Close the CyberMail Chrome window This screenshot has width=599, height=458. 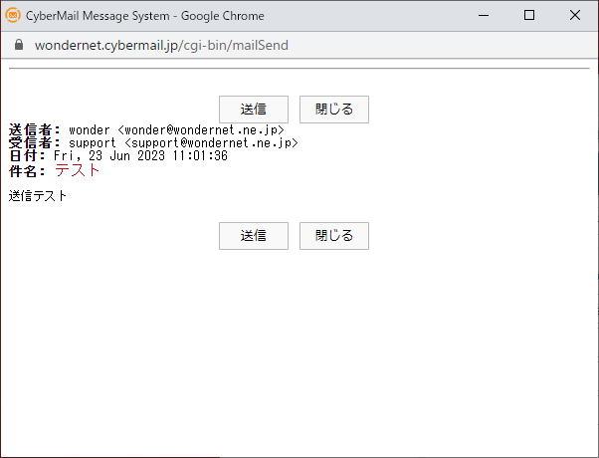point(575,15)
